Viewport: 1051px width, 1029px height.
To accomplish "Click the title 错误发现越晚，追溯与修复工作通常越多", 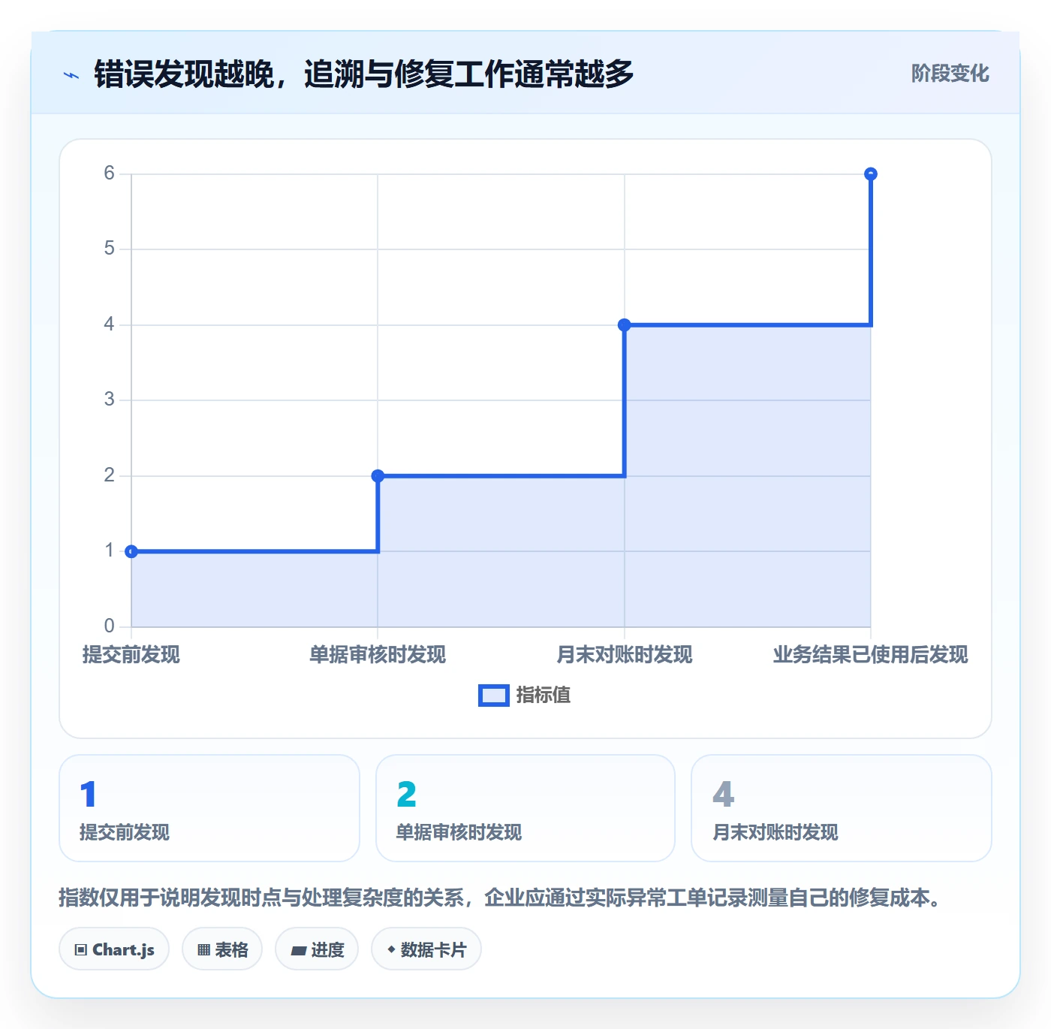I will click(x=364, y=74).
